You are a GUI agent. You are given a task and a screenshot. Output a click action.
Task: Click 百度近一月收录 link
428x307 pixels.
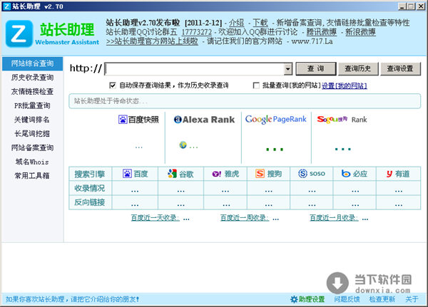(x=334, y=218)
